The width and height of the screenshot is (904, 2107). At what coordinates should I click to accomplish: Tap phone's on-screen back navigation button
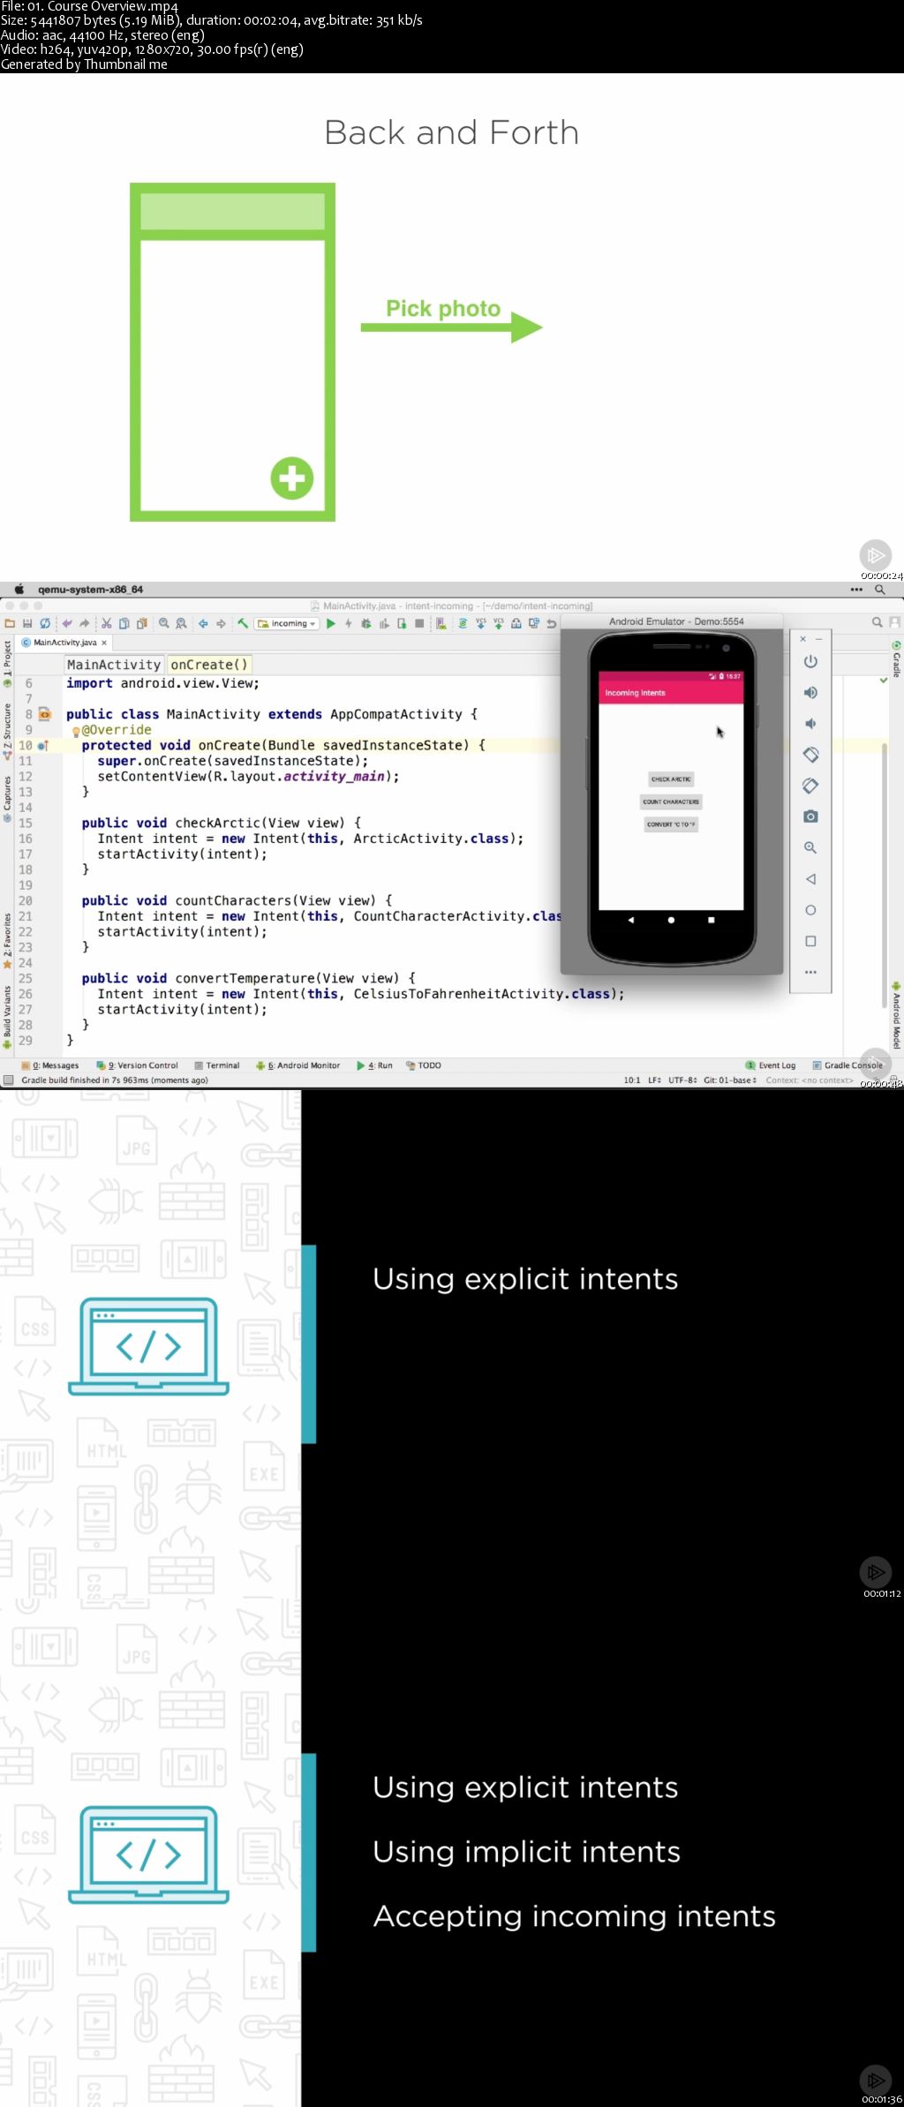tap(630, 920)
